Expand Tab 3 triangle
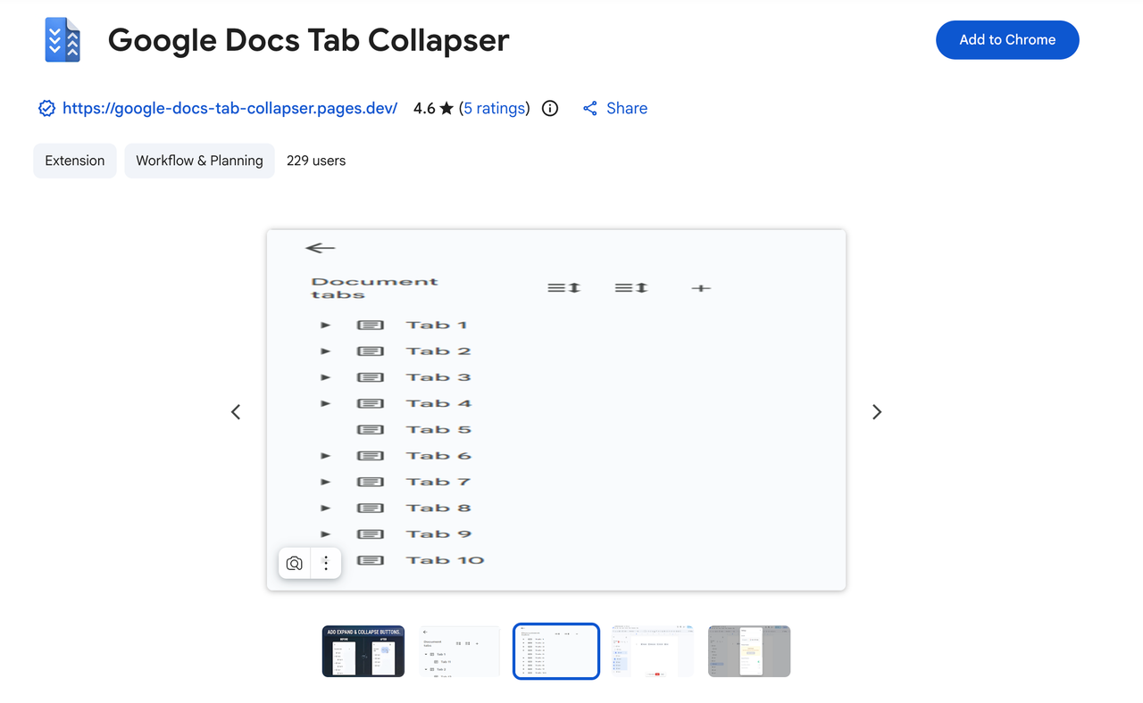The image size is (1143, 703). tap(326, 377)
